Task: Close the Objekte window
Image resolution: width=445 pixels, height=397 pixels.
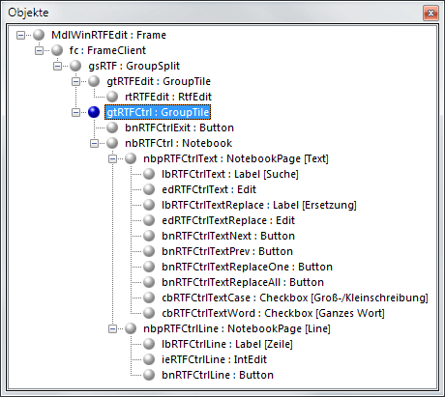Action: coord(430,14)
